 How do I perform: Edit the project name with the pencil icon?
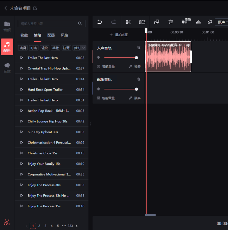35,8
